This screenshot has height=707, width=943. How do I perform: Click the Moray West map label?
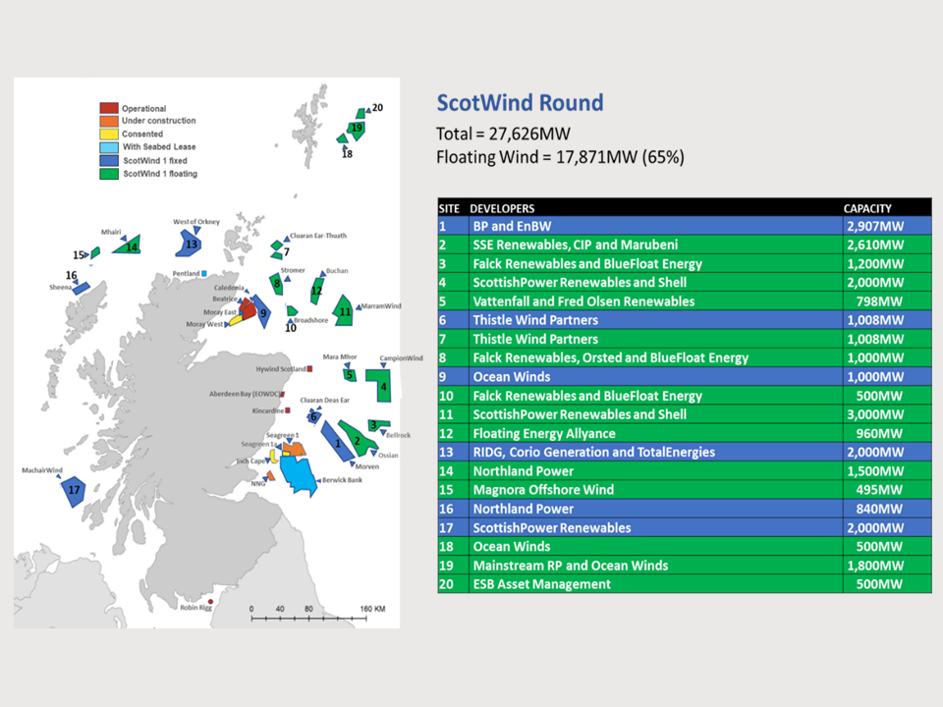(204, 324)
